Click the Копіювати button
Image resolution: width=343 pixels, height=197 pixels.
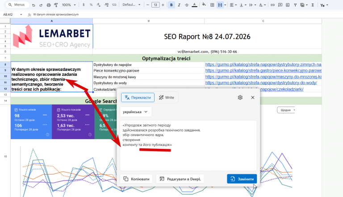pos(137,179)
